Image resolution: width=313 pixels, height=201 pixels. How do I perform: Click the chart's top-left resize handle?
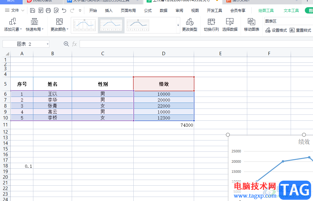point(228,135)
